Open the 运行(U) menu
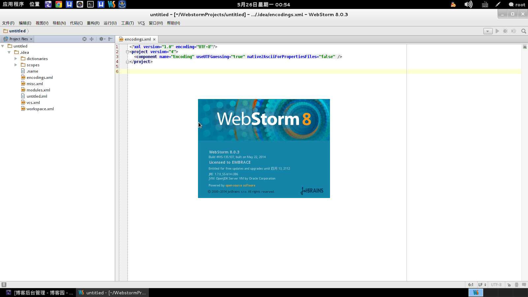The height and width of the screenshot is (297, 528). click(x=110, y=23)
